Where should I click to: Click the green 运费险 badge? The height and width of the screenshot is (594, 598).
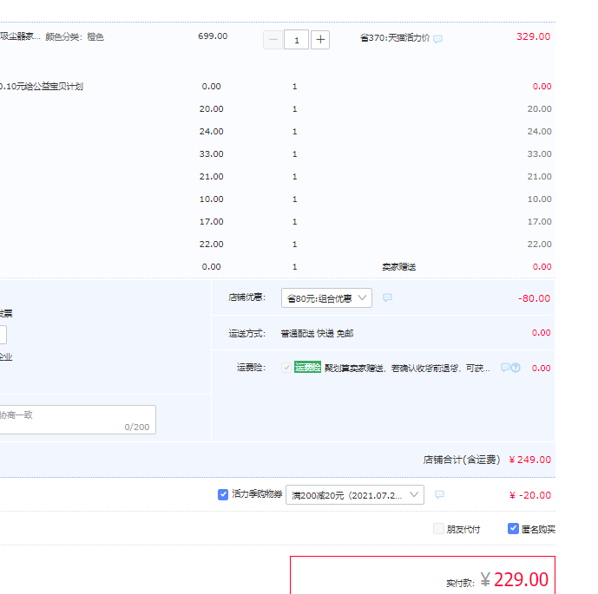tap(307, 368)
